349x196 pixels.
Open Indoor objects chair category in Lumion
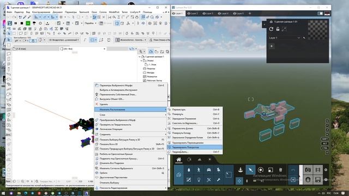tap(219, 170)
